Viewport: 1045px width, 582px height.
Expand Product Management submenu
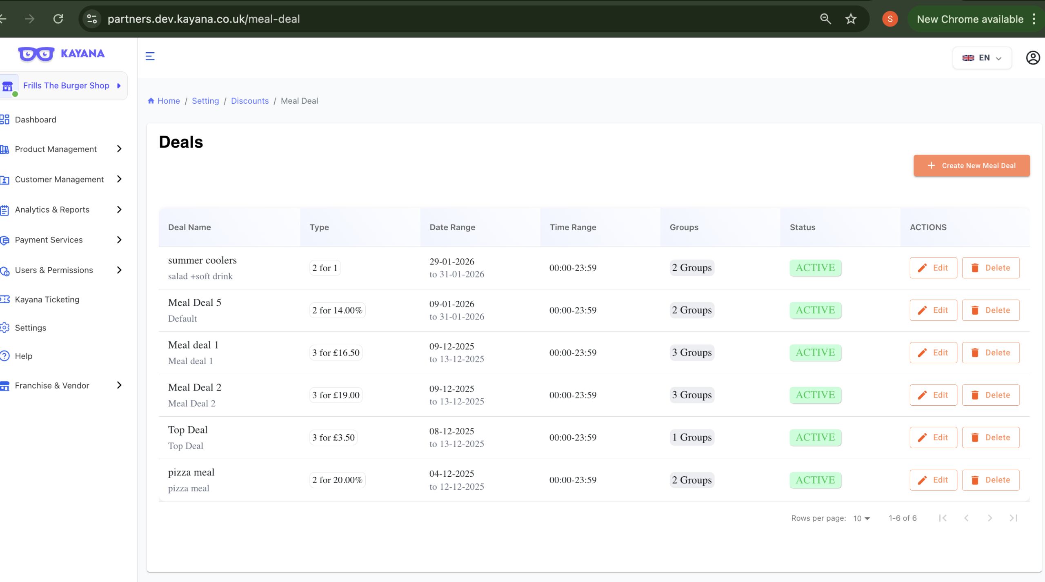click(x=119, y=149)
